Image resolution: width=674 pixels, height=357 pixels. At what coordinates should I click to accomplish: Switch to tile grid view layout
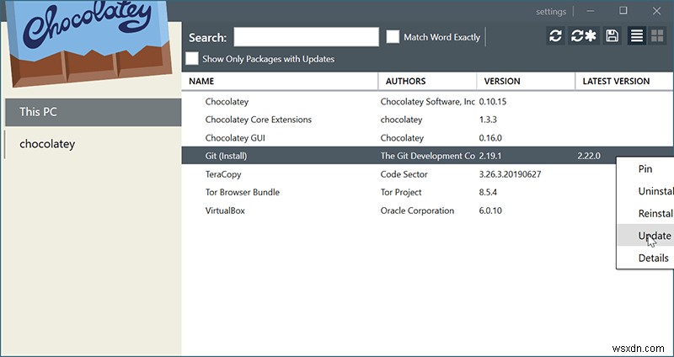pos(657,36)
